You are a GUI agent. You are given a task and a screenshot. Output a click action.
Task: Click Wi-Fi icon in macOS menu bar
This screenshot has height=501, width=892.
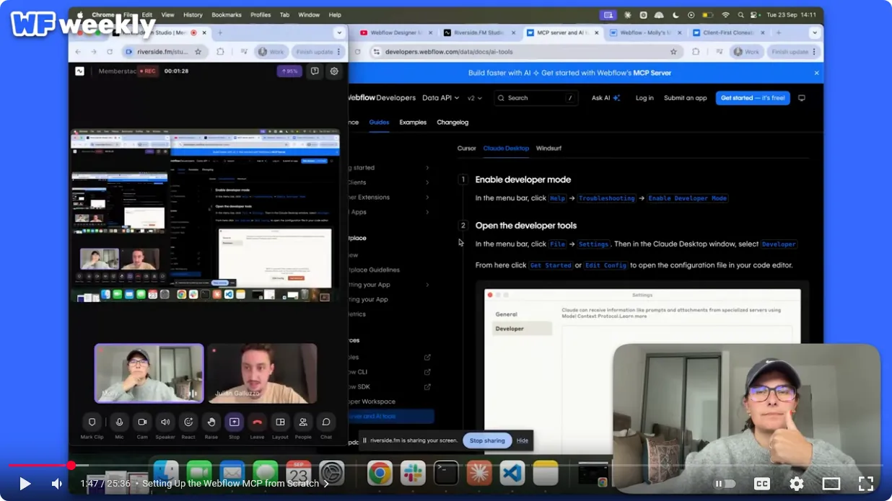click(x=725, y=14)
